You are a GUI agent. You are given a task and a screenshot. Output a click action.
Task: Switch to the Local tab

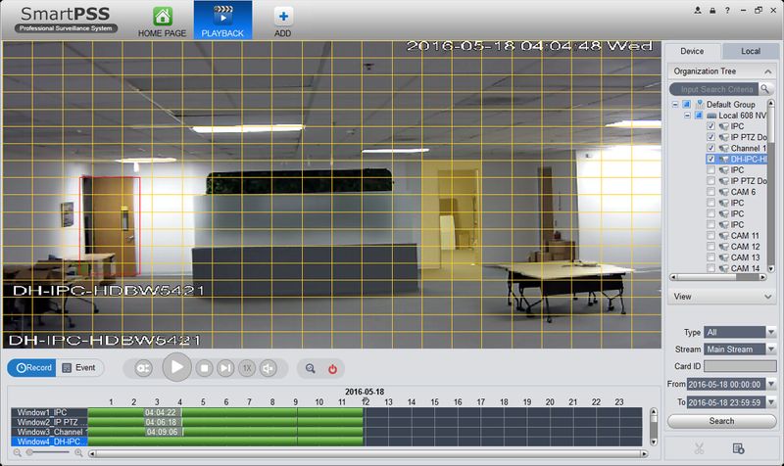(x=751, y=51)
